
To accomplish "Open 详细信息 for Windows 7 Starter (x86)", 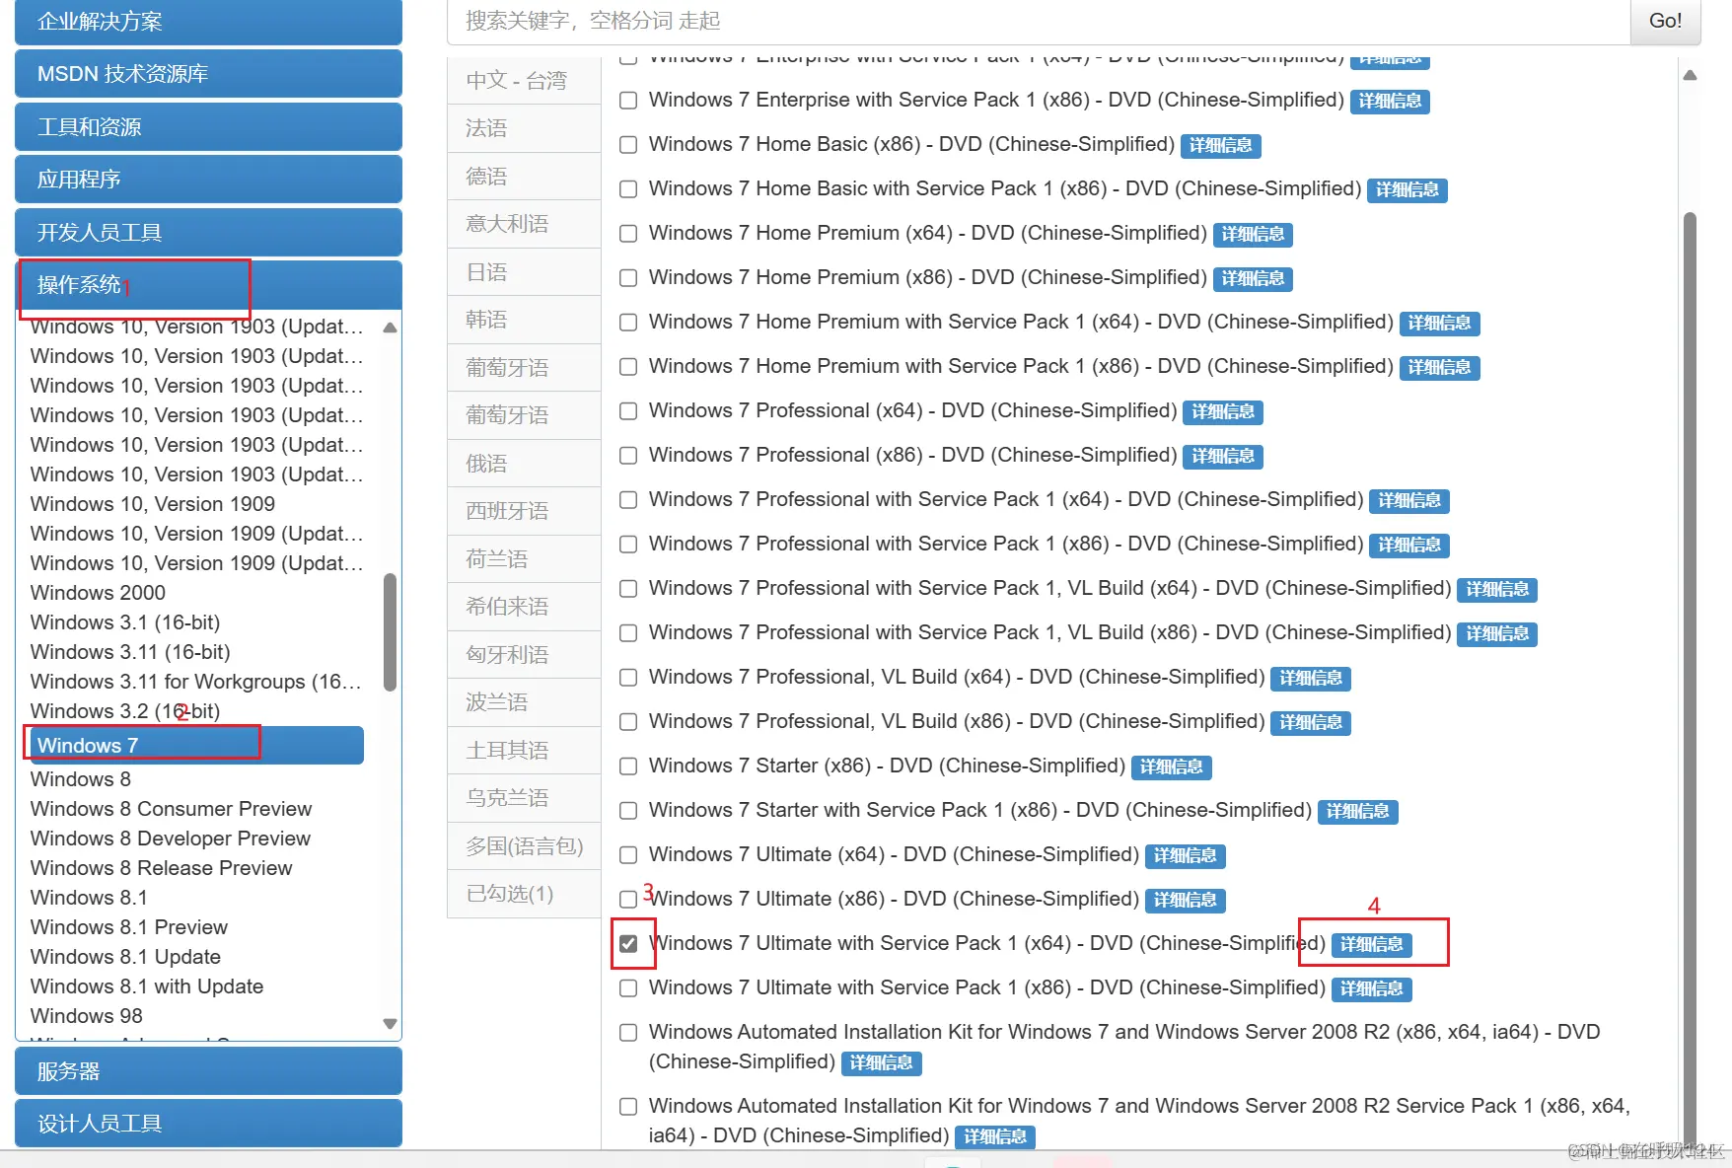I will tap(1172, 767).
